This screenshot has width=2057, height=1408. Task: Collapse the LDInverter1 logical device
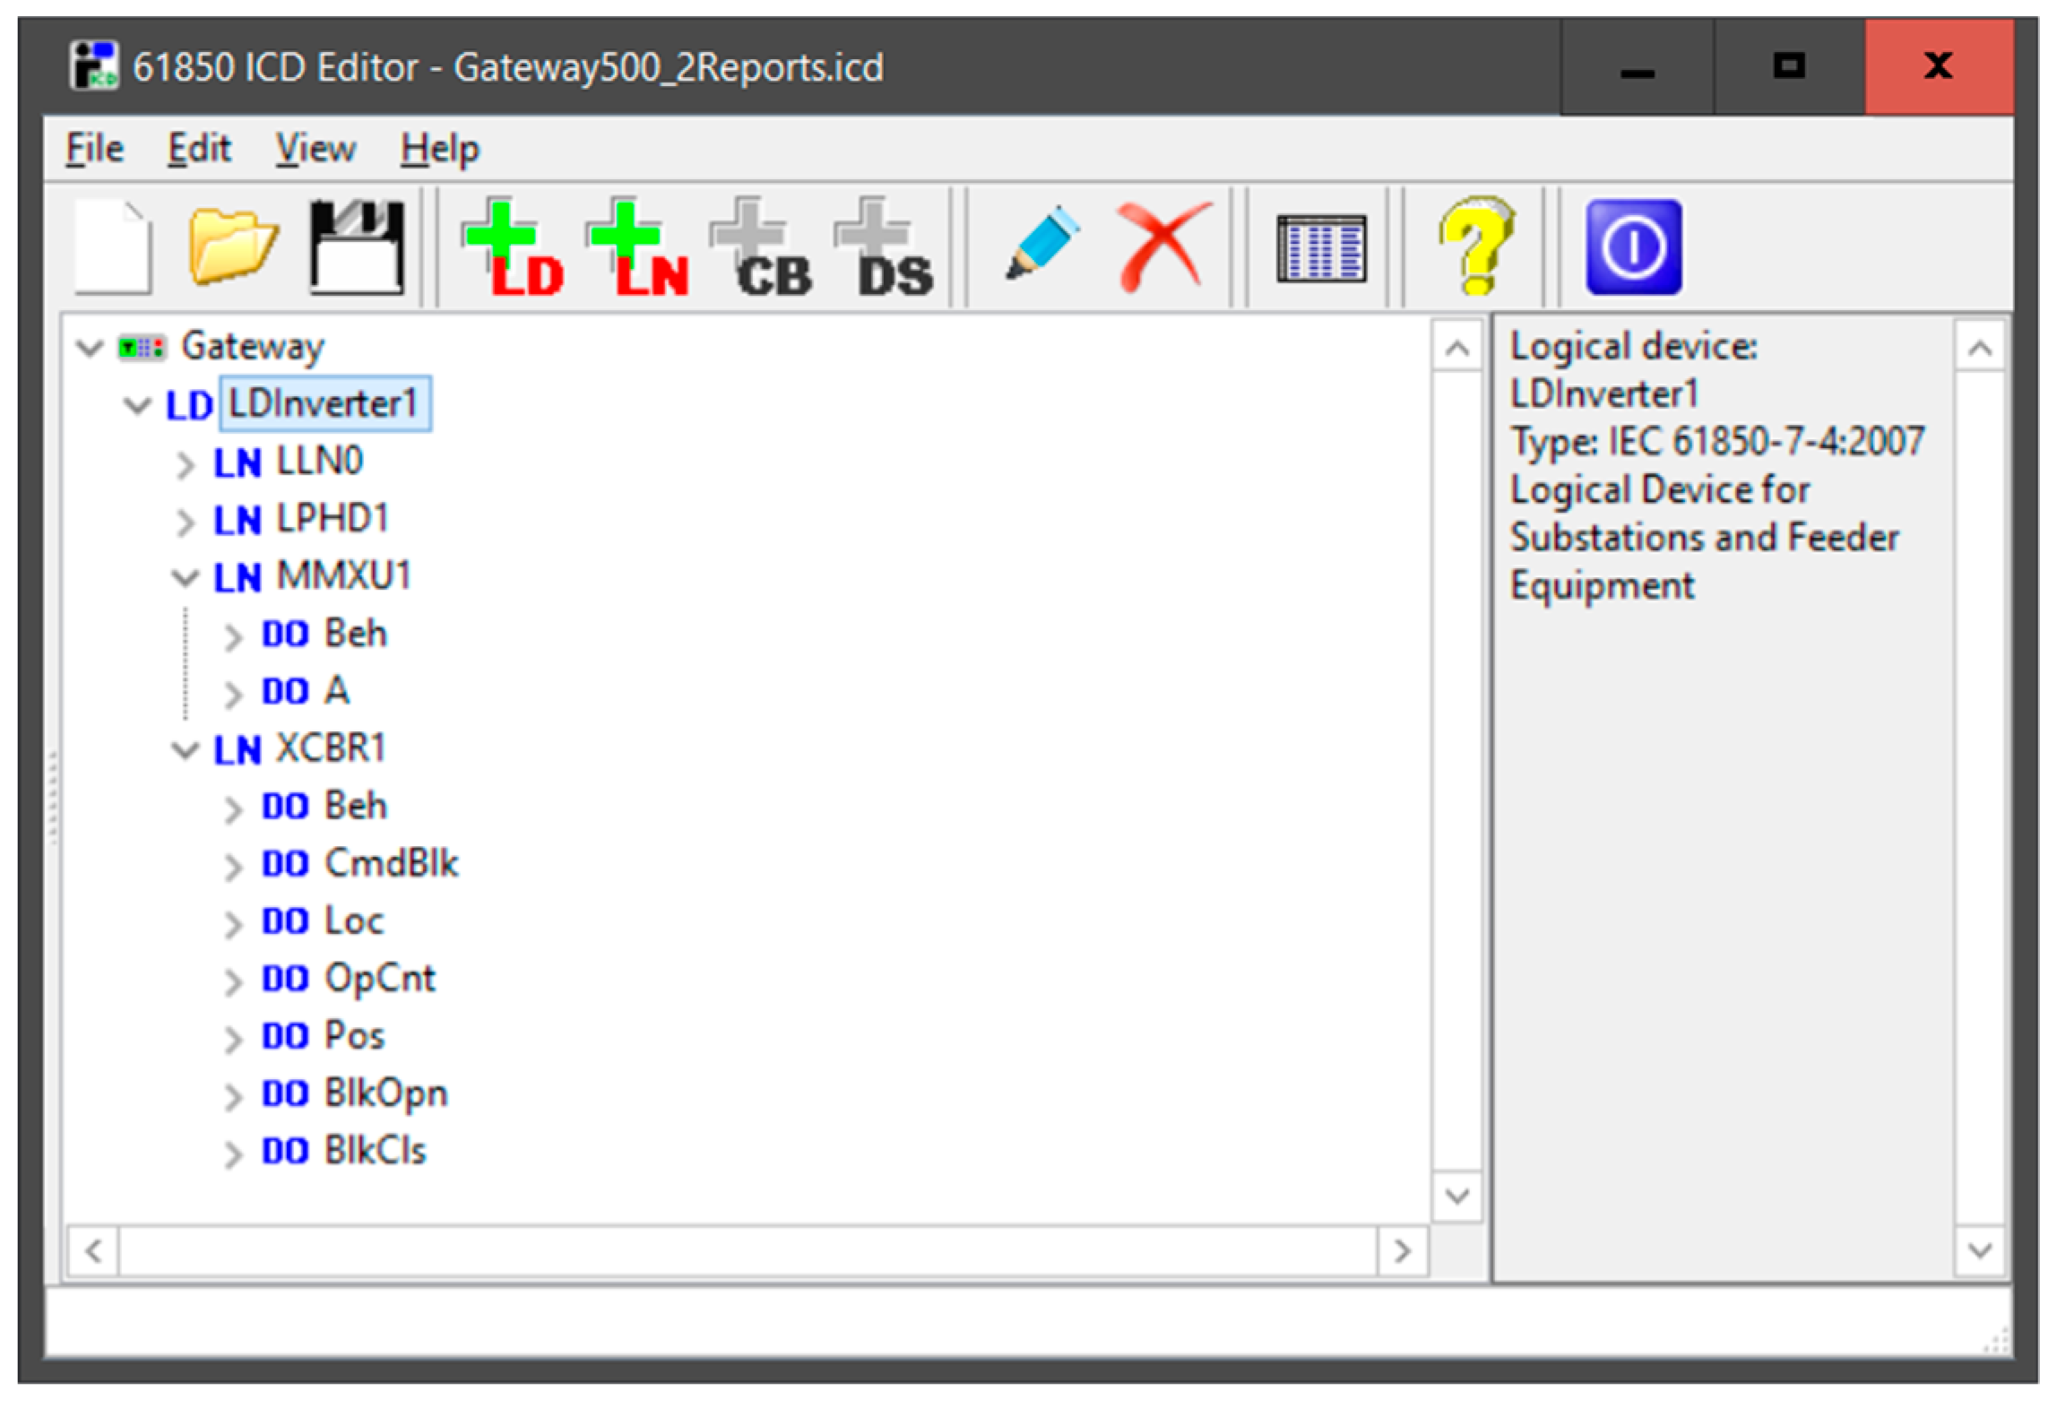pos(136,406)
